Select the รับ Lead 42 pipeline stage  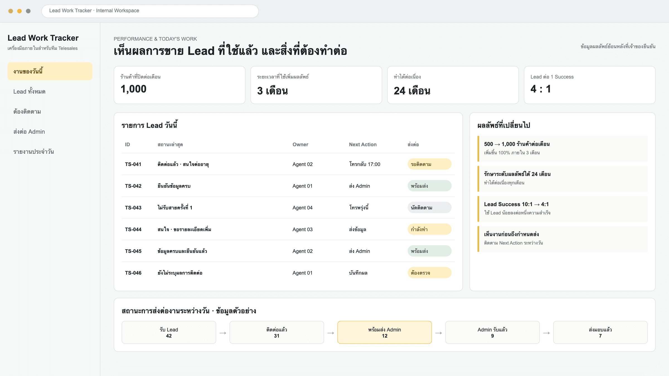coord(169,332)
